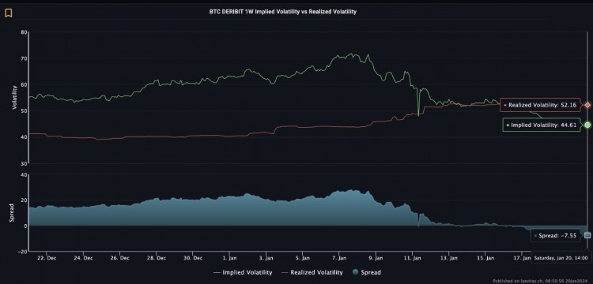Click the 80 tick on Volatility axis
The width and height of the screenshot is (593, 284).
24,32
